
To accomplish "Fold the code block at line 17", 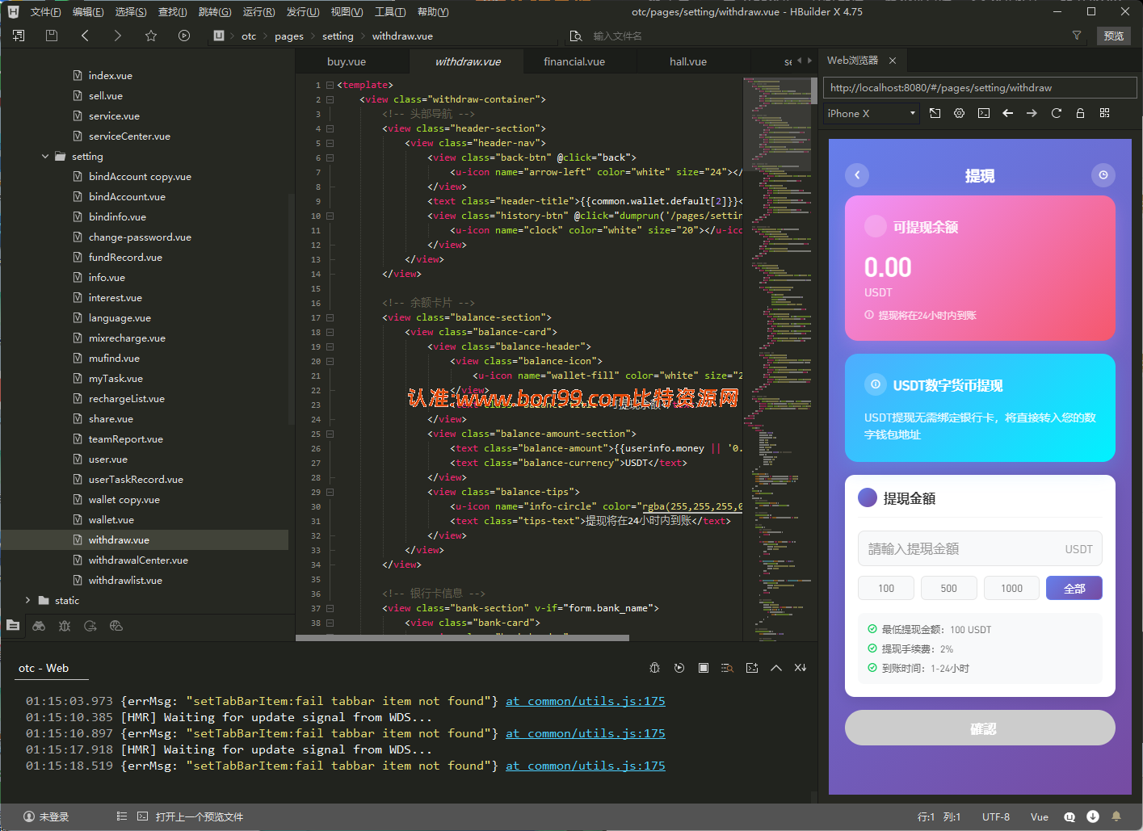I will [x=330, y=317].
